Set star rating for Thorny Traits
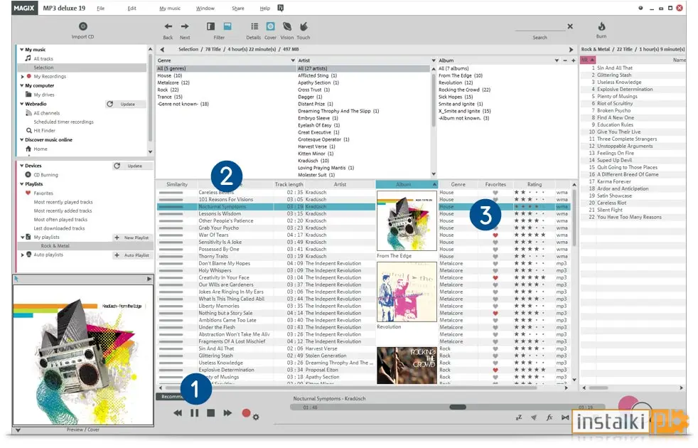 click(x=530, y=257)
